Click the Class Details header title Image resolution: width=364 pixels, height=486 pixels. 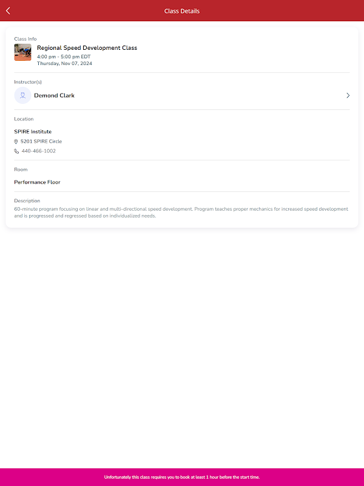coord(182,11)
